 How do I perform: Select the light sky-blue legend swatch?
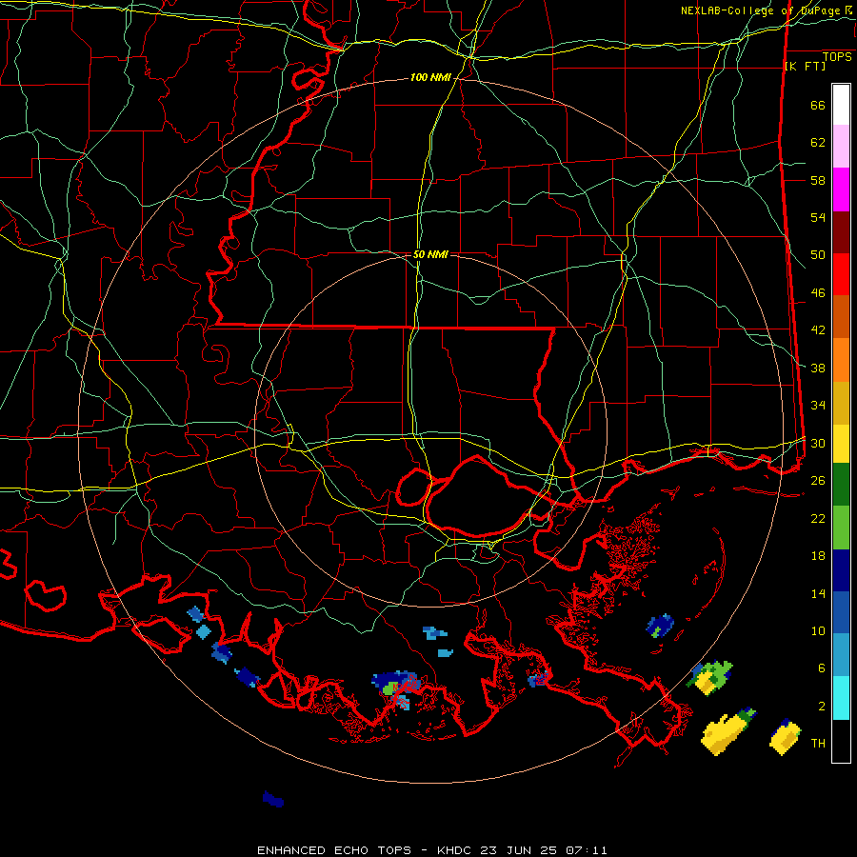pos(841,655)
